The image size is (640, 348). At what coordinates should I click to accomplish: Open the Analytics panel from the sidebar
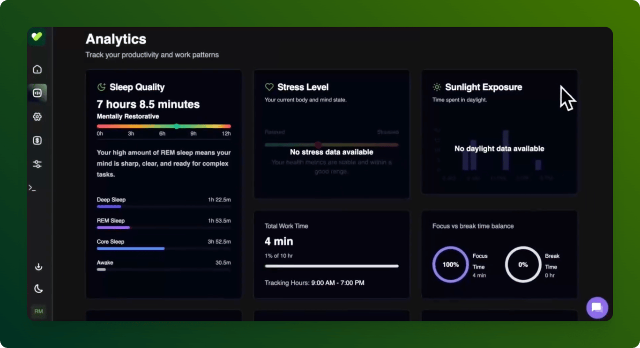37,93
